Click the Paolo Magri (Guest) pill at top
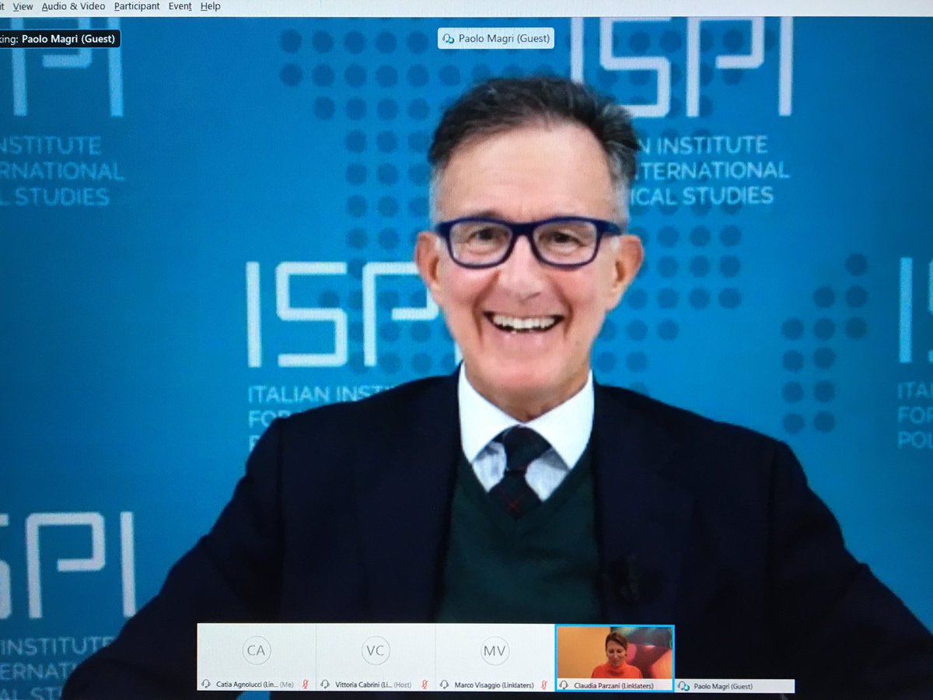Image resolution: width=933 pixels, height=700 pixels. point(495,38)
